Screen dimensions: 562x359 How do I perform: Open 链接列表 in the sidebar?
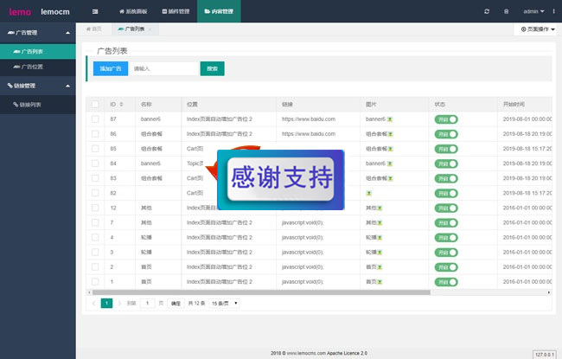click(x=38, y=105)
